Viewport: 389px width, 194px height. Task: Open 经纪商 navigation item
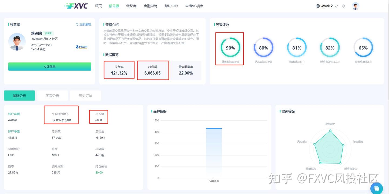click(131, 6)
